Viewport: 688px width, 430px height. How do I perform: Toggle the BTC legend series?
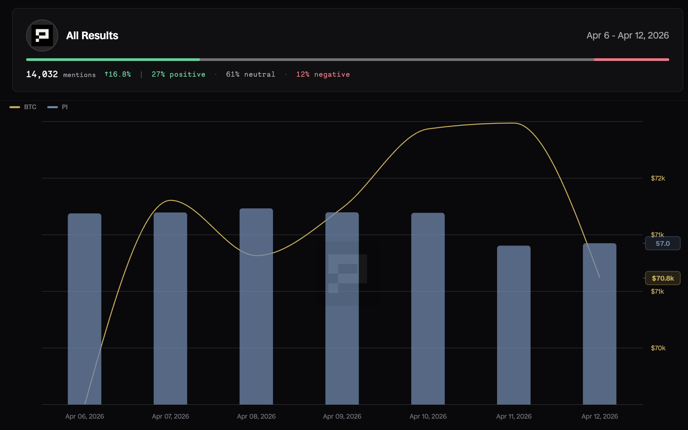30,107
